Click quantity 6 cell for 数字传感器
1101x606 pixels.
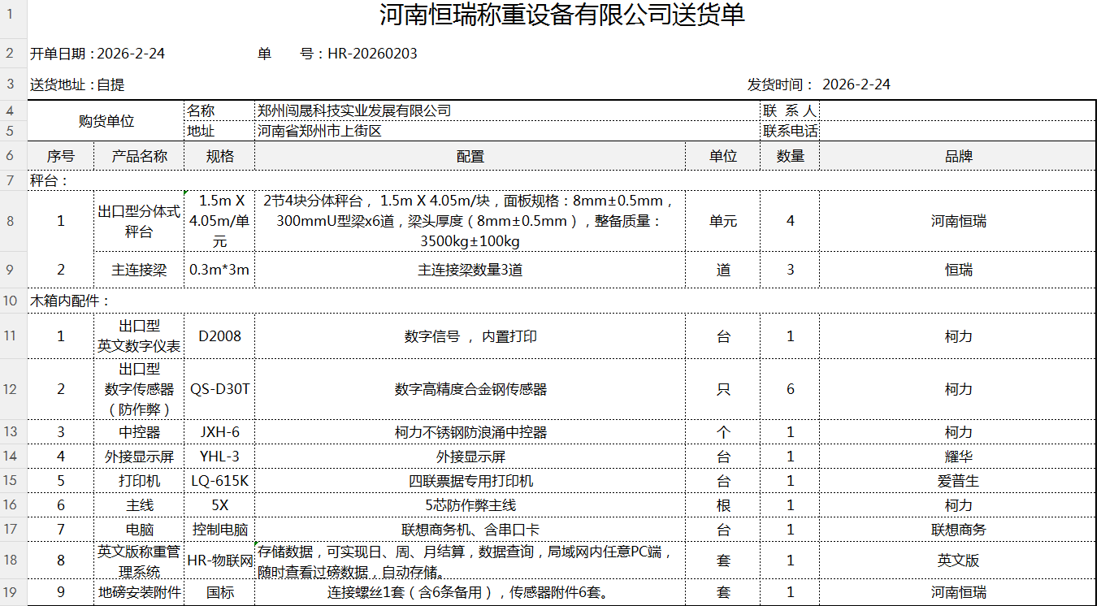pos(789,389)
